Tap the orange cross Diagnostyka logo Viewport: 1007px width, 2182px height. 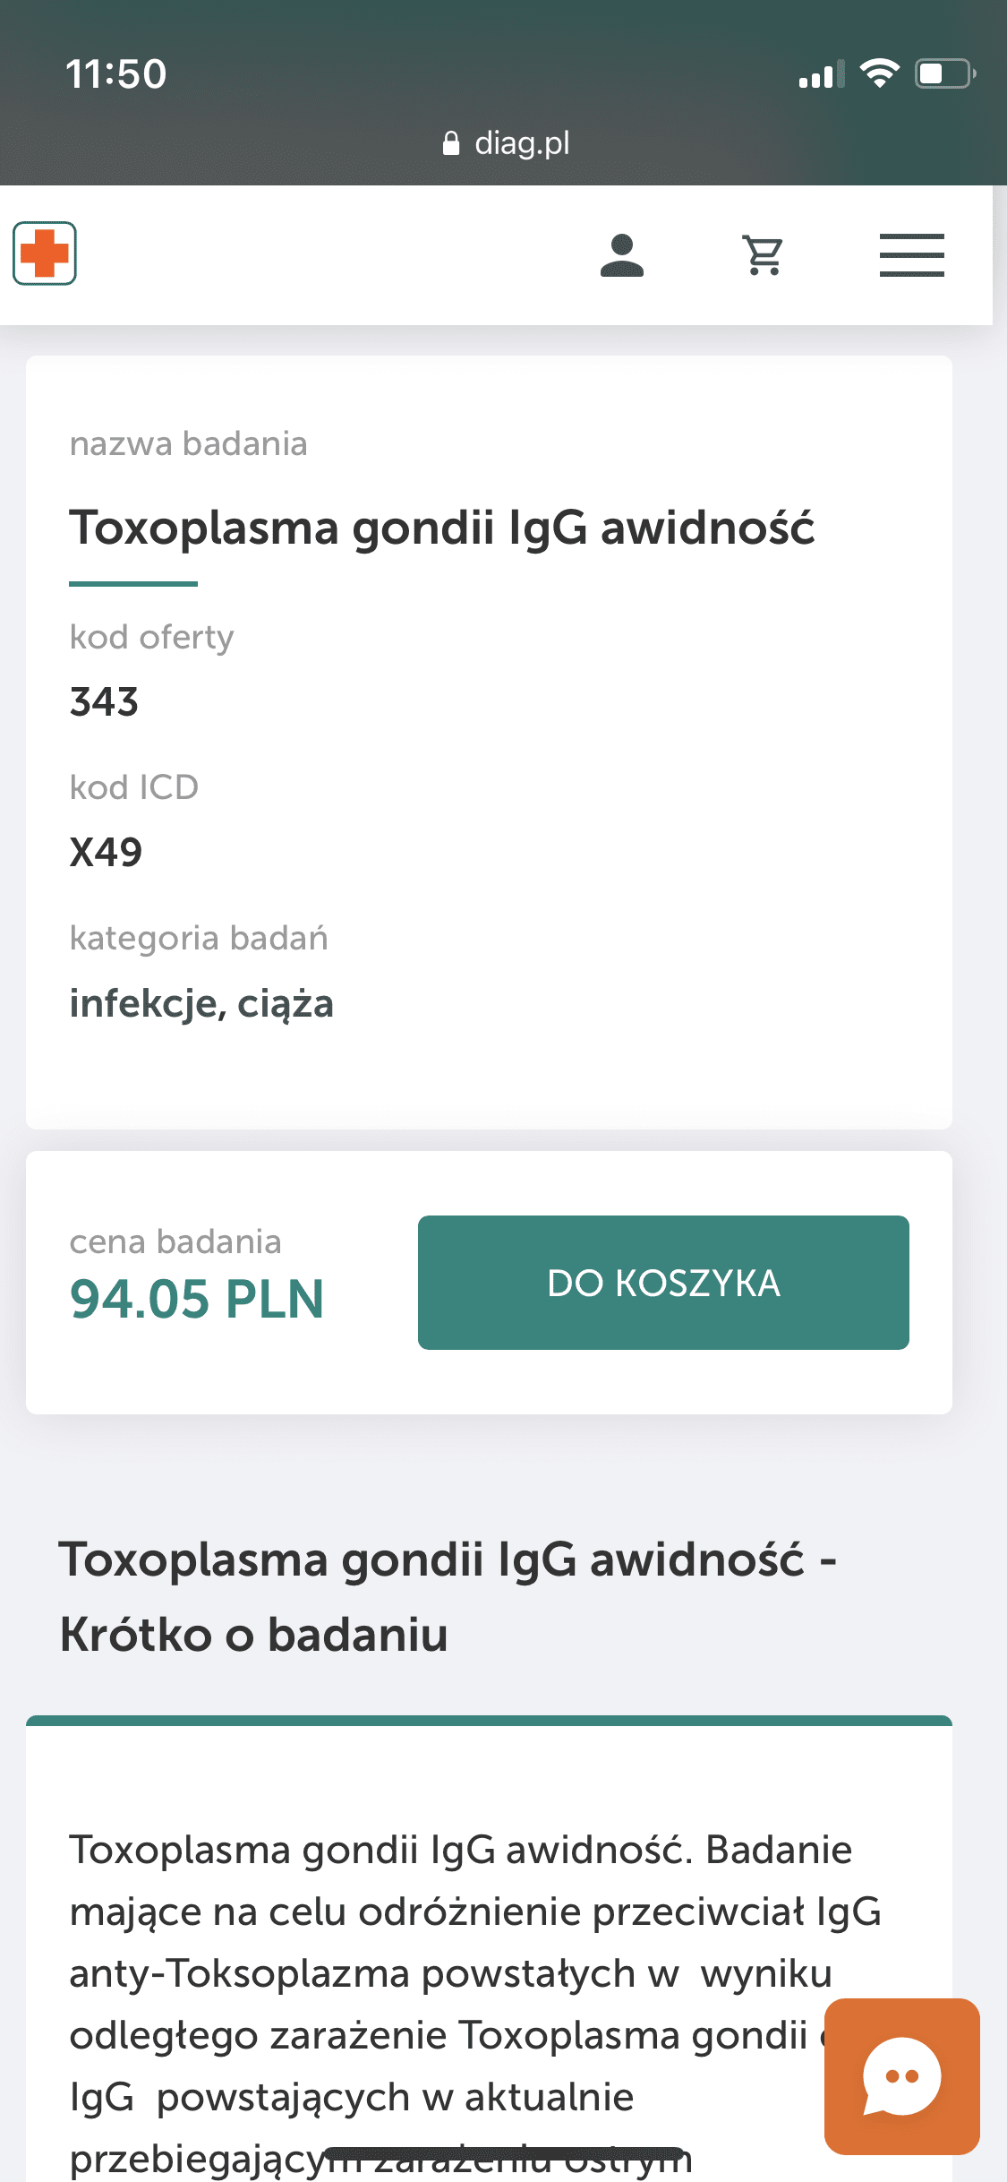click(x=45, y=253)
